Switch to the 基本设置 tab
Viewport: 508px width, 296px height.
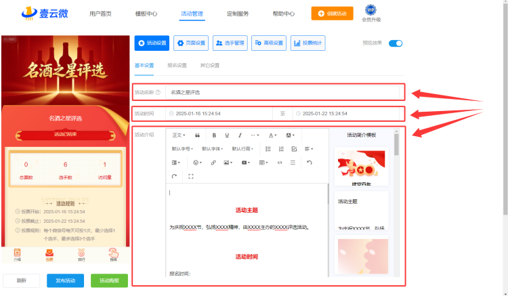click(x=144, y=66)
